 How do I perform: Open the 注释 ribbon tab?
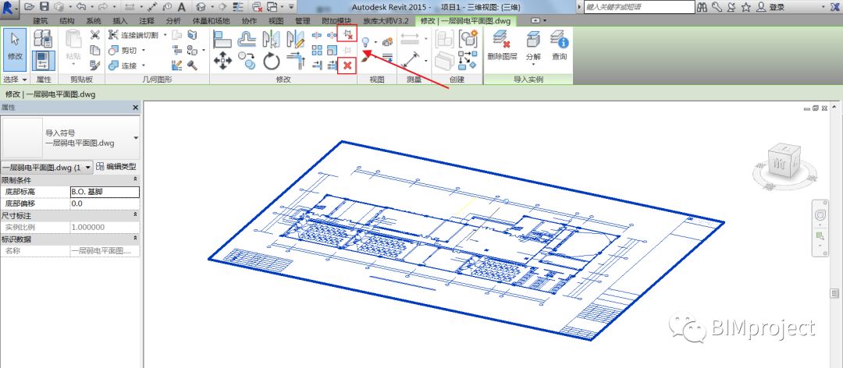[x=147, y=21]
